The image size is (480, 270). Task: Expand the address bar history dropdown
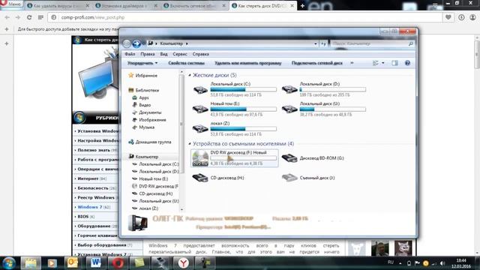coord(315,43)
